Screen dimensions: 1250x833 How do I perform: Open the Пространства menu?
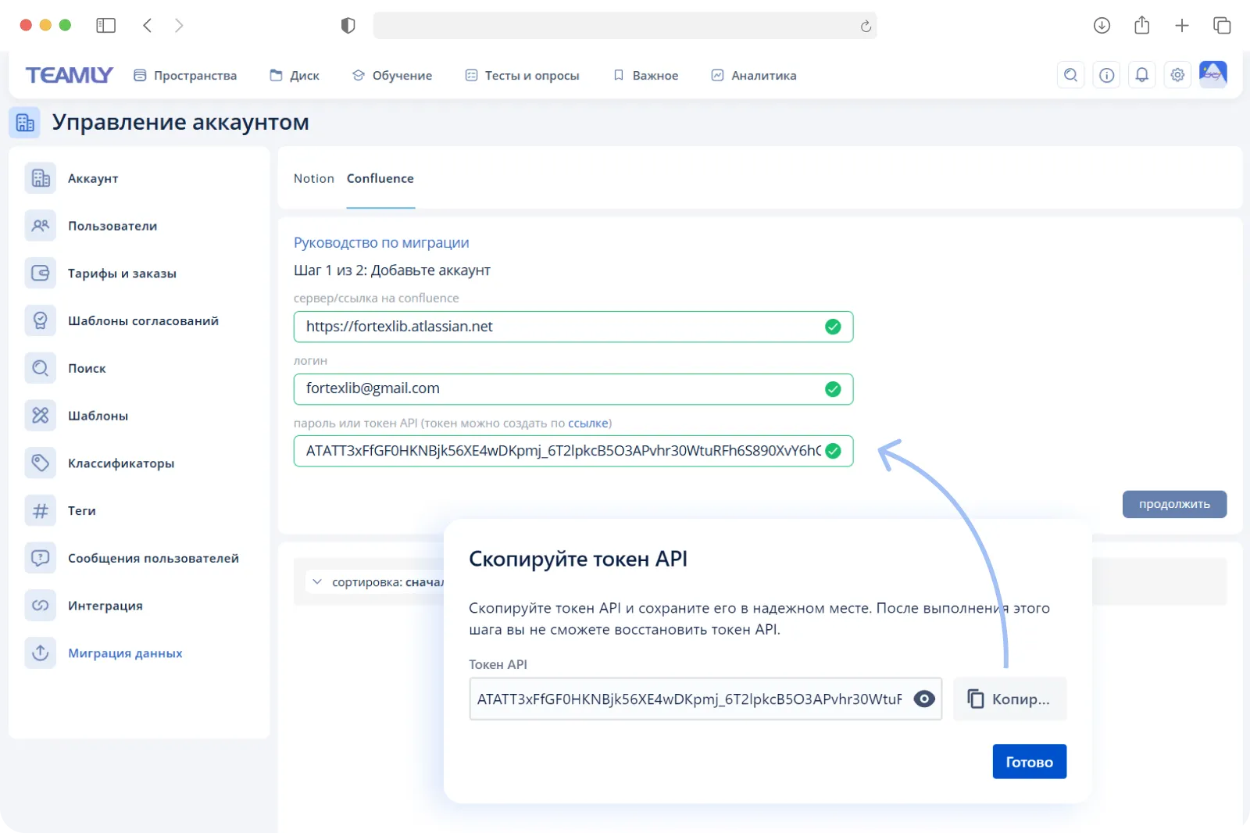(x=185, y=76)
